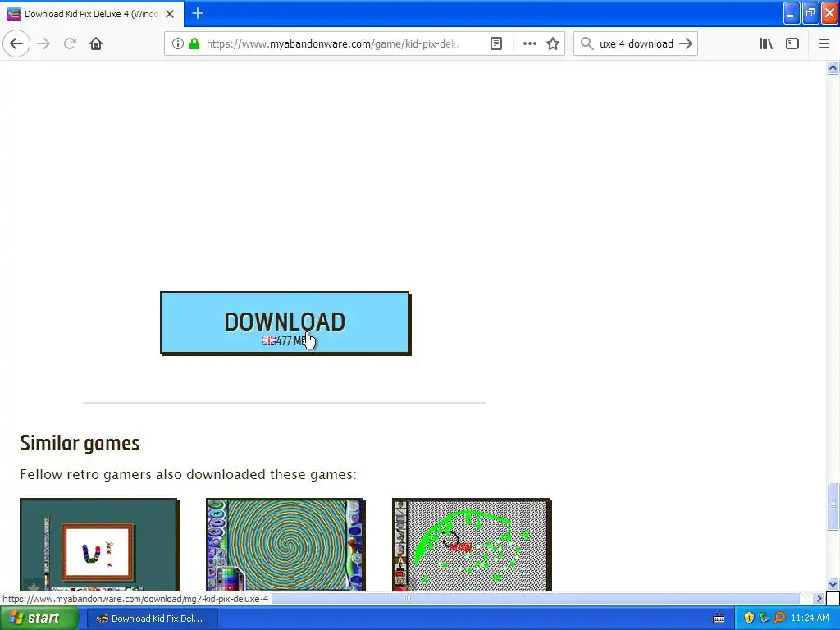Toggle reader view in address bar
840x630 pixels.
pos(496,43)
